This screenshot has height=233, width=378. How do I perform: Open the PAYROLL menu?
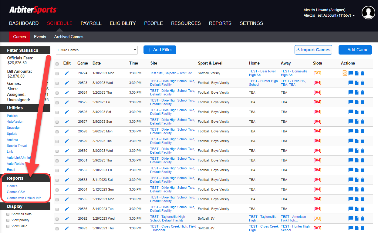coord(91,23)
